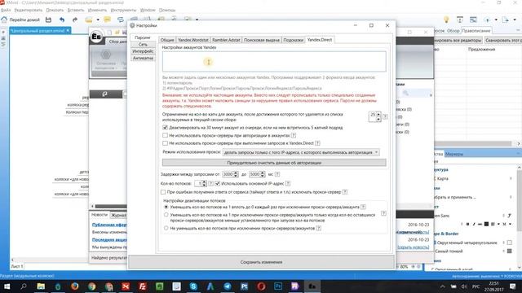Open FileZilla from the taskbar
The image size is (522, 293).
click(143, 286)
